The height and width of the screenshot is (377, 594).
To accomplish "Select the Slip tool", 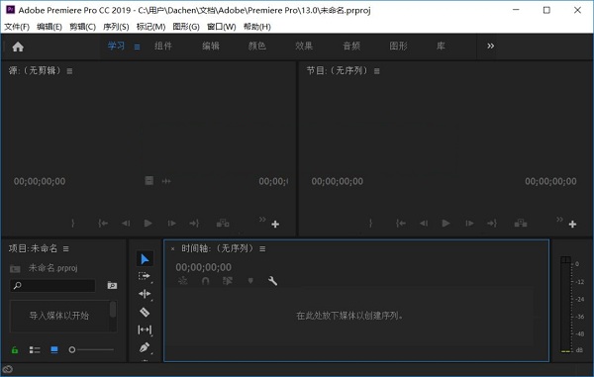I will 145,330.
